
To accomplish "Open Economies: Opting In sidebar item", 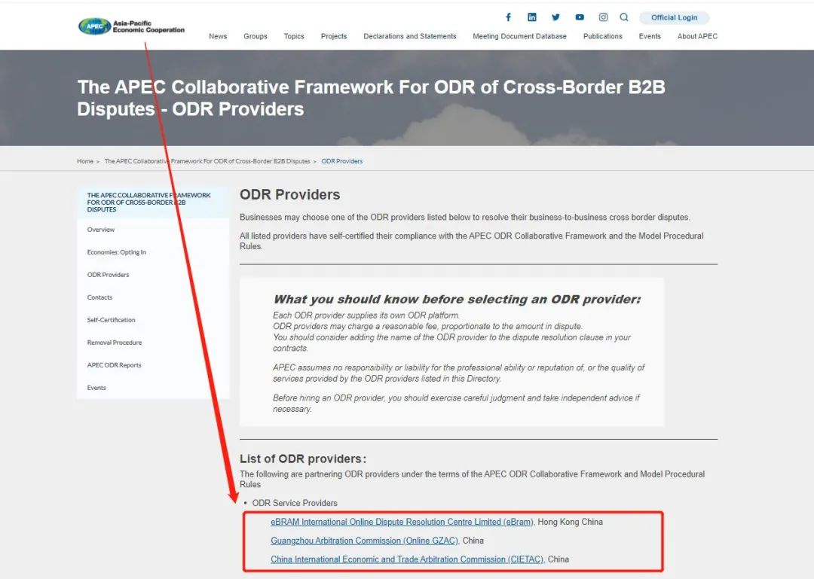I will [x=116, y=252].
